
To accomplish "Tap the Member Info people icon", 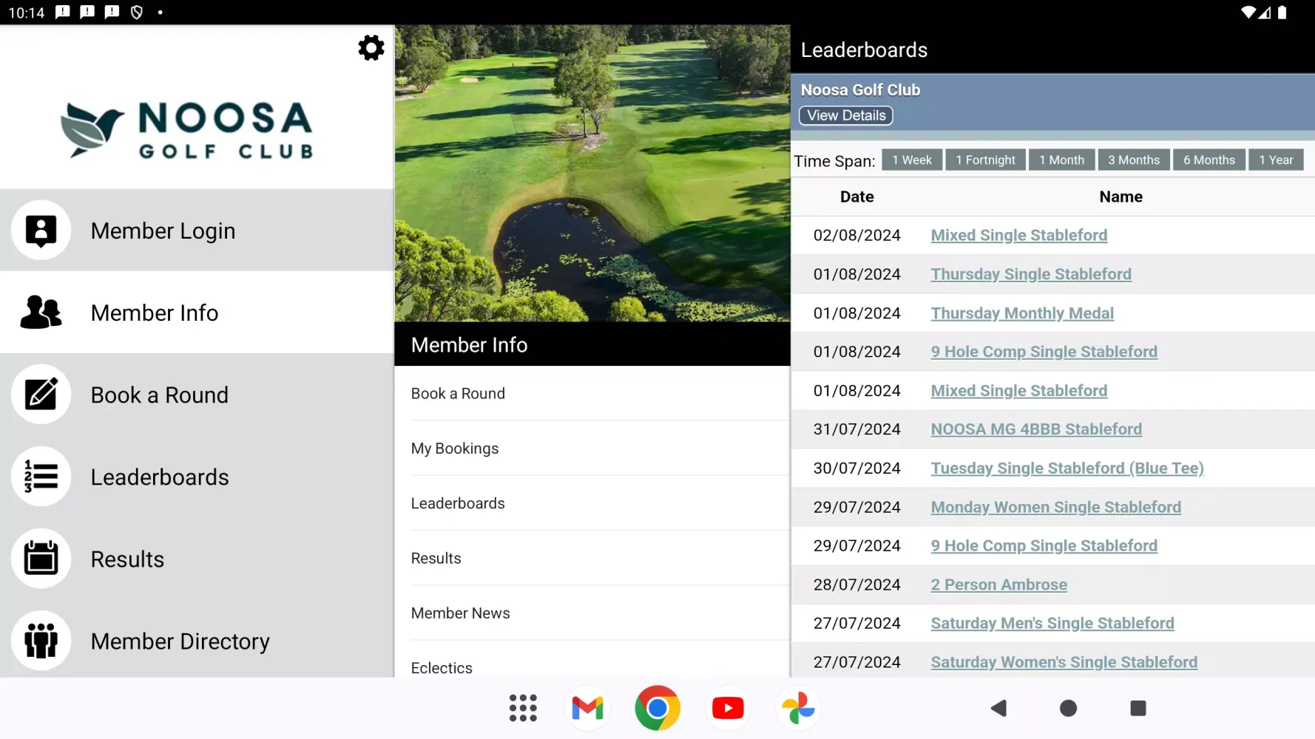I will click(41, 313).
